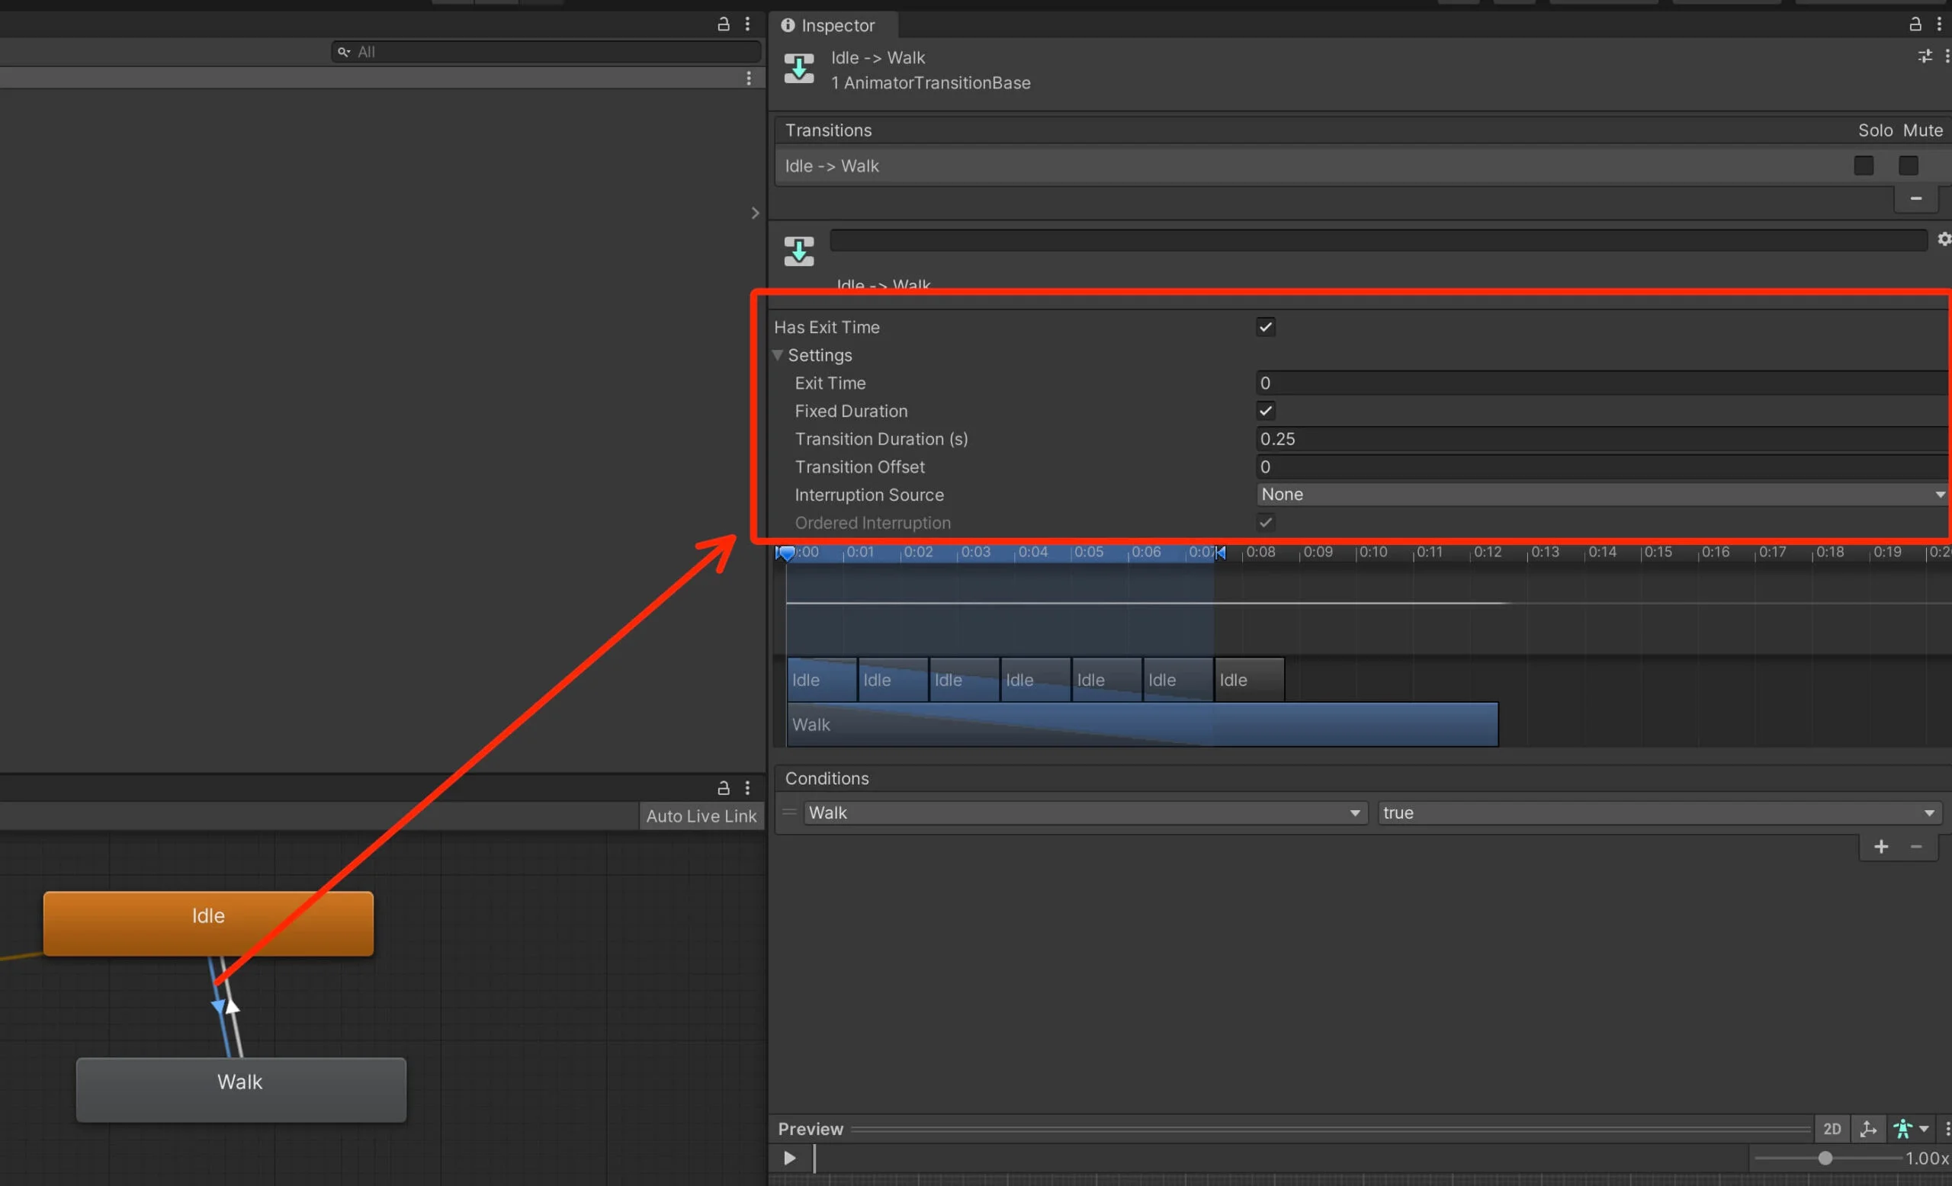Click the Transition Offset field
This screenshot has width=1952, height=1186.
[x=1601, y=466]
